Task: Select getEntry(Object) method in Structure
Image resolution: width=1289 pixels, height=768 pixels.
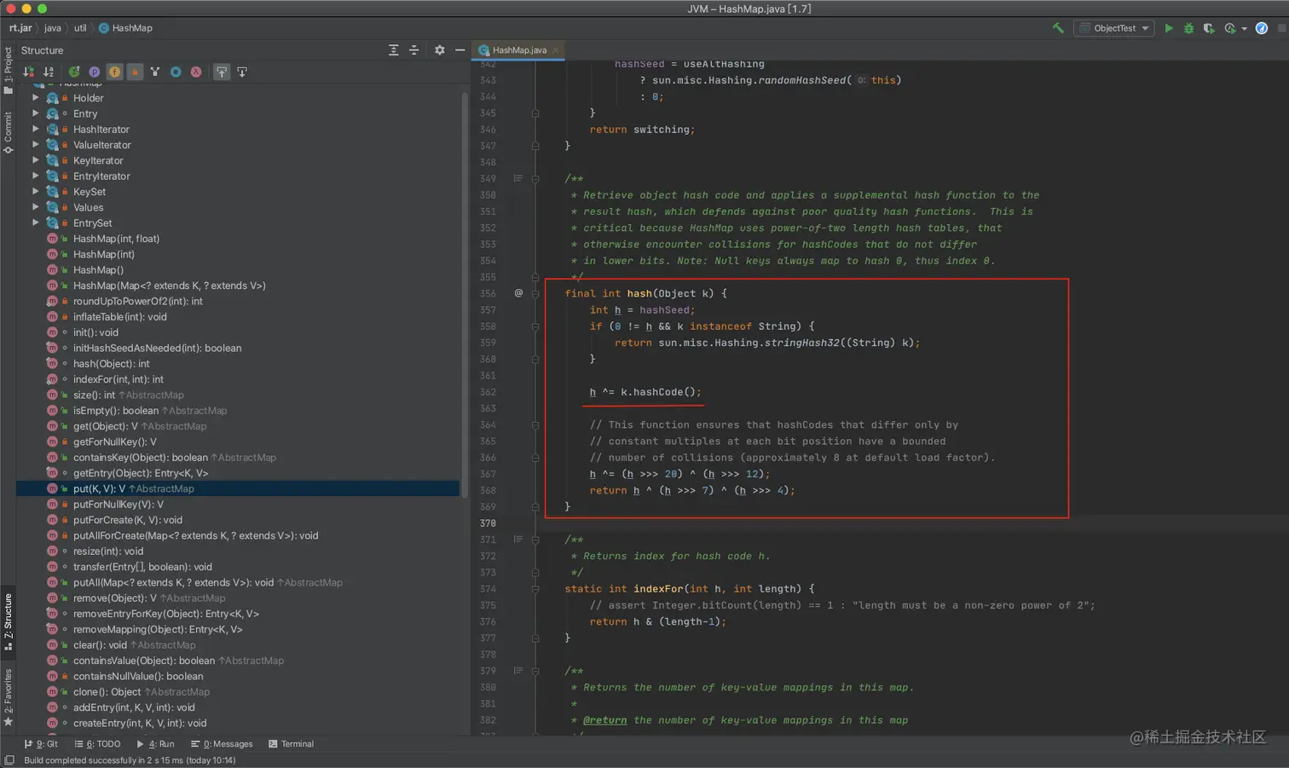Action: [x=141, y=473]
